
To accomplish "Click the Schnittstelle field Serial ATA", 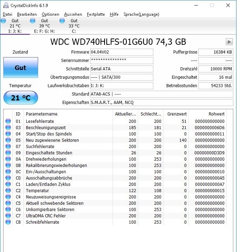I will [122, 69].
